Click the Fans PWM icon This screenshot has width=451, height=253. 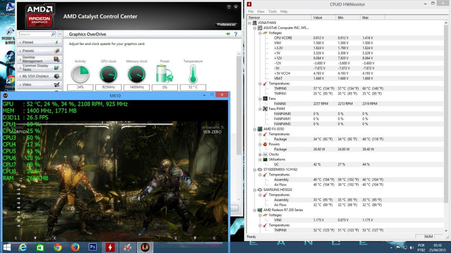[x=265, y=109]
